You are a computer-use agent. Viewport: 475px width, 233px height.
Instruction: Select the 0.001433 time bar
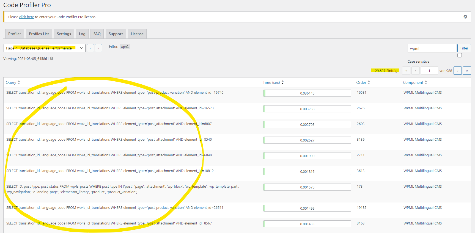(307, 224)
